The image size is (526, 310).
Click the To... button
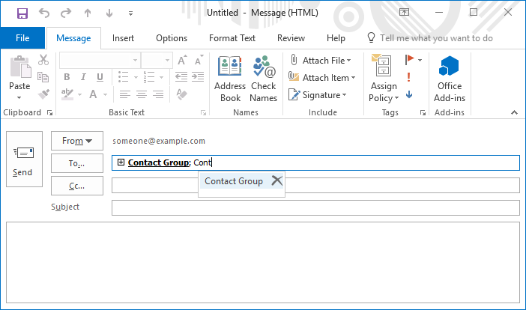(x=76, y=163)
